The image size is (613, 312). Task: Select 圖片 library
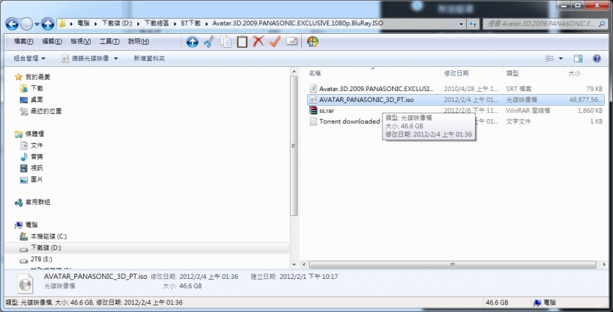[x=37, y=180]
